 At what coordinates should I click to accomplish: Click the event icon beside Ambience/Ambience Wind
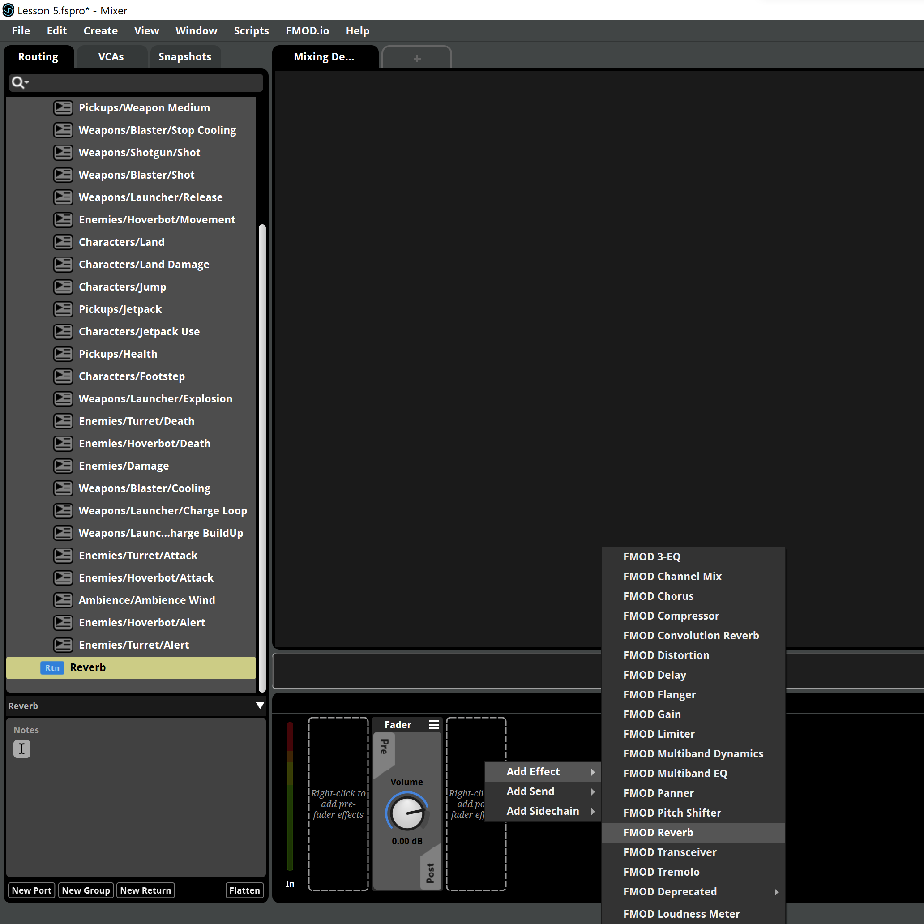point(63,600)
